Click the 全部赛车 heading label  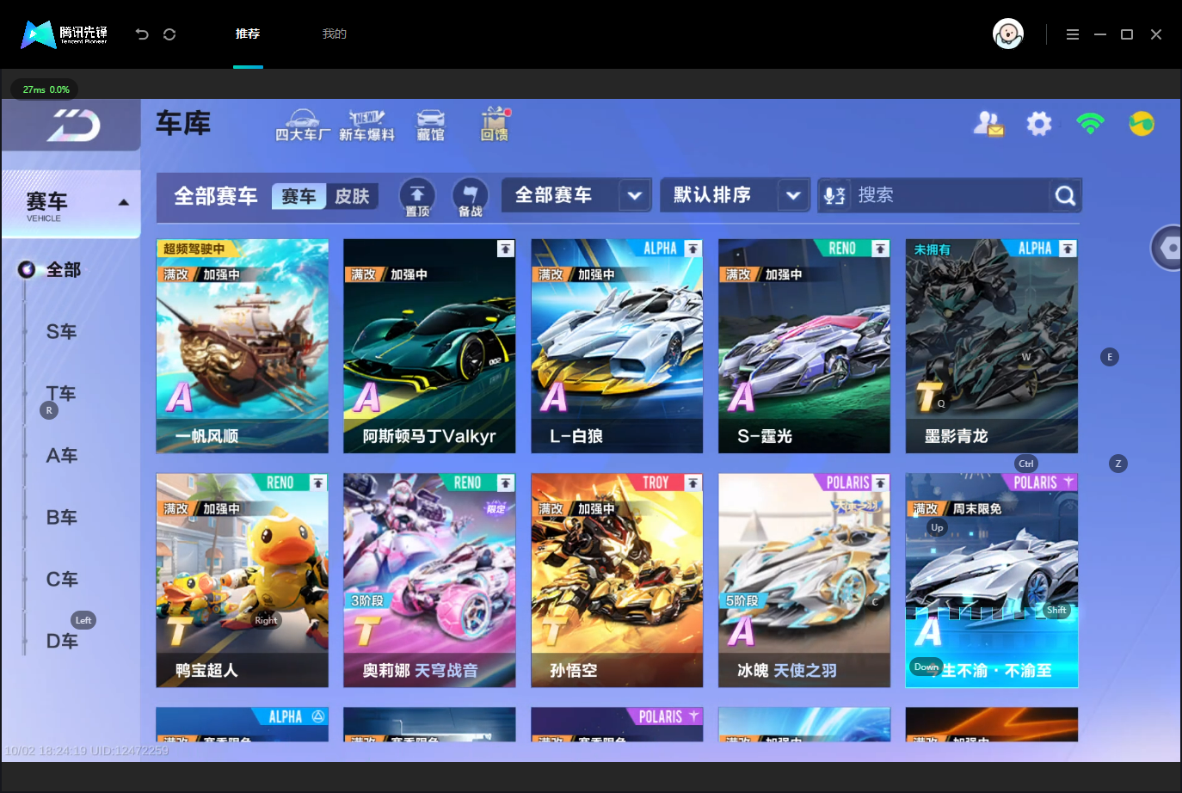(216, 196)
